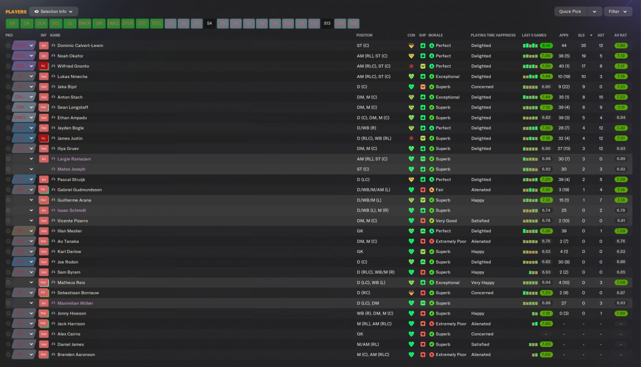This screenshot has width=641, height=367.
Task: Select the STC position slot
Action: coord(143,23)
